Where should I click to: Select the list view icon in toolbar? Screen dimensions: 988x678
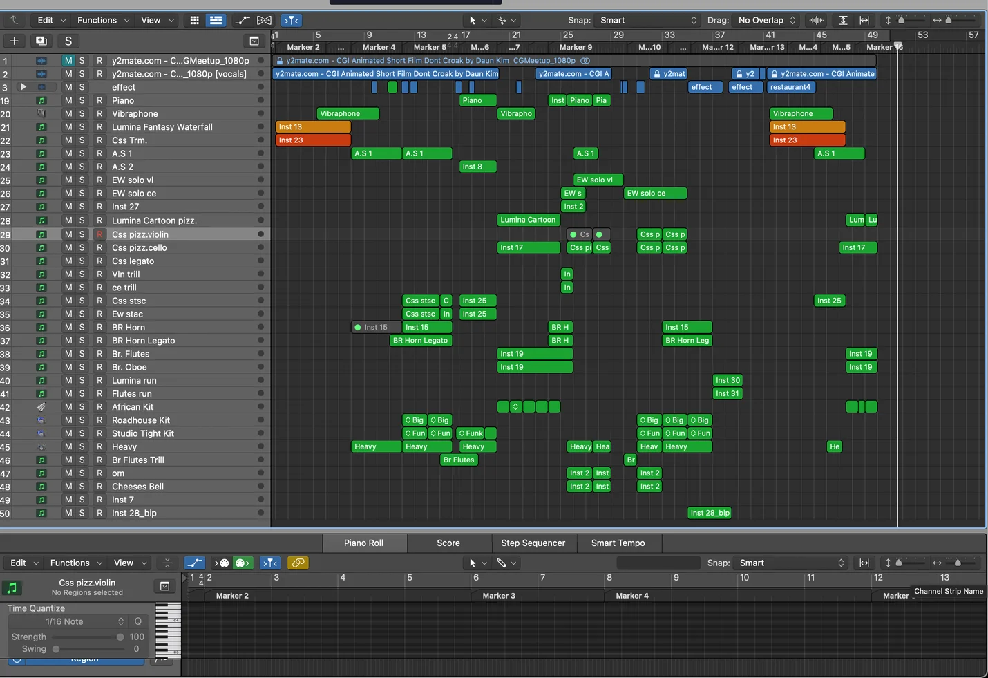click(216, 20)
